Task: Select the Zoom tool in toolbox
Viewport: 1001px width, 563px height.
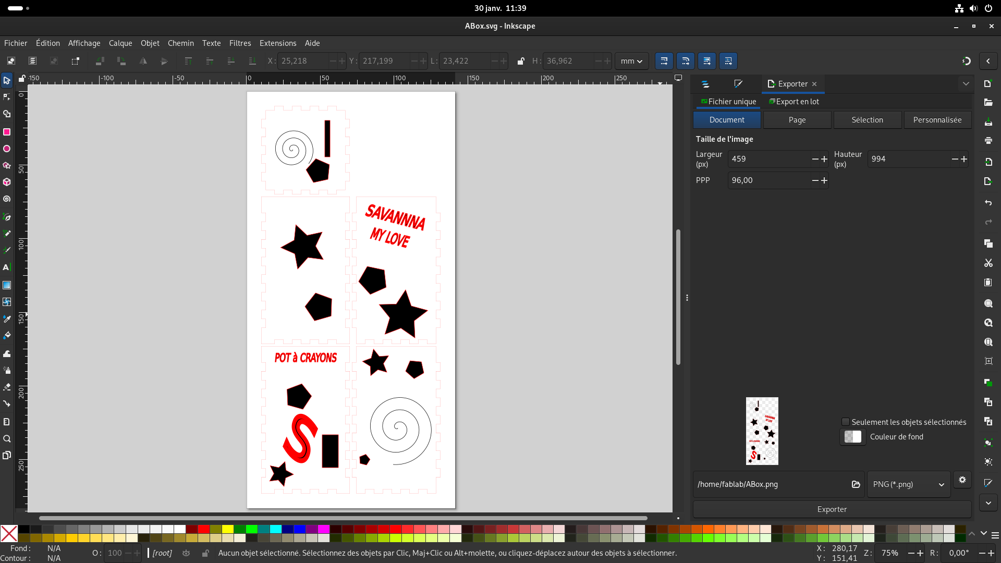Action: (7, 438)
